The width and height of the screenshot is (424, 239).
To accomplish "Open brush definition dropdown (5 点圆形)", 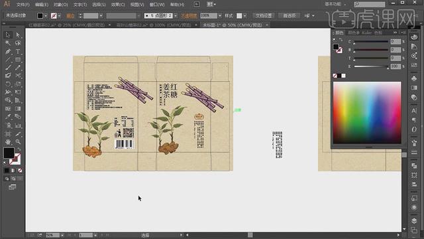I will pos(176,16).
